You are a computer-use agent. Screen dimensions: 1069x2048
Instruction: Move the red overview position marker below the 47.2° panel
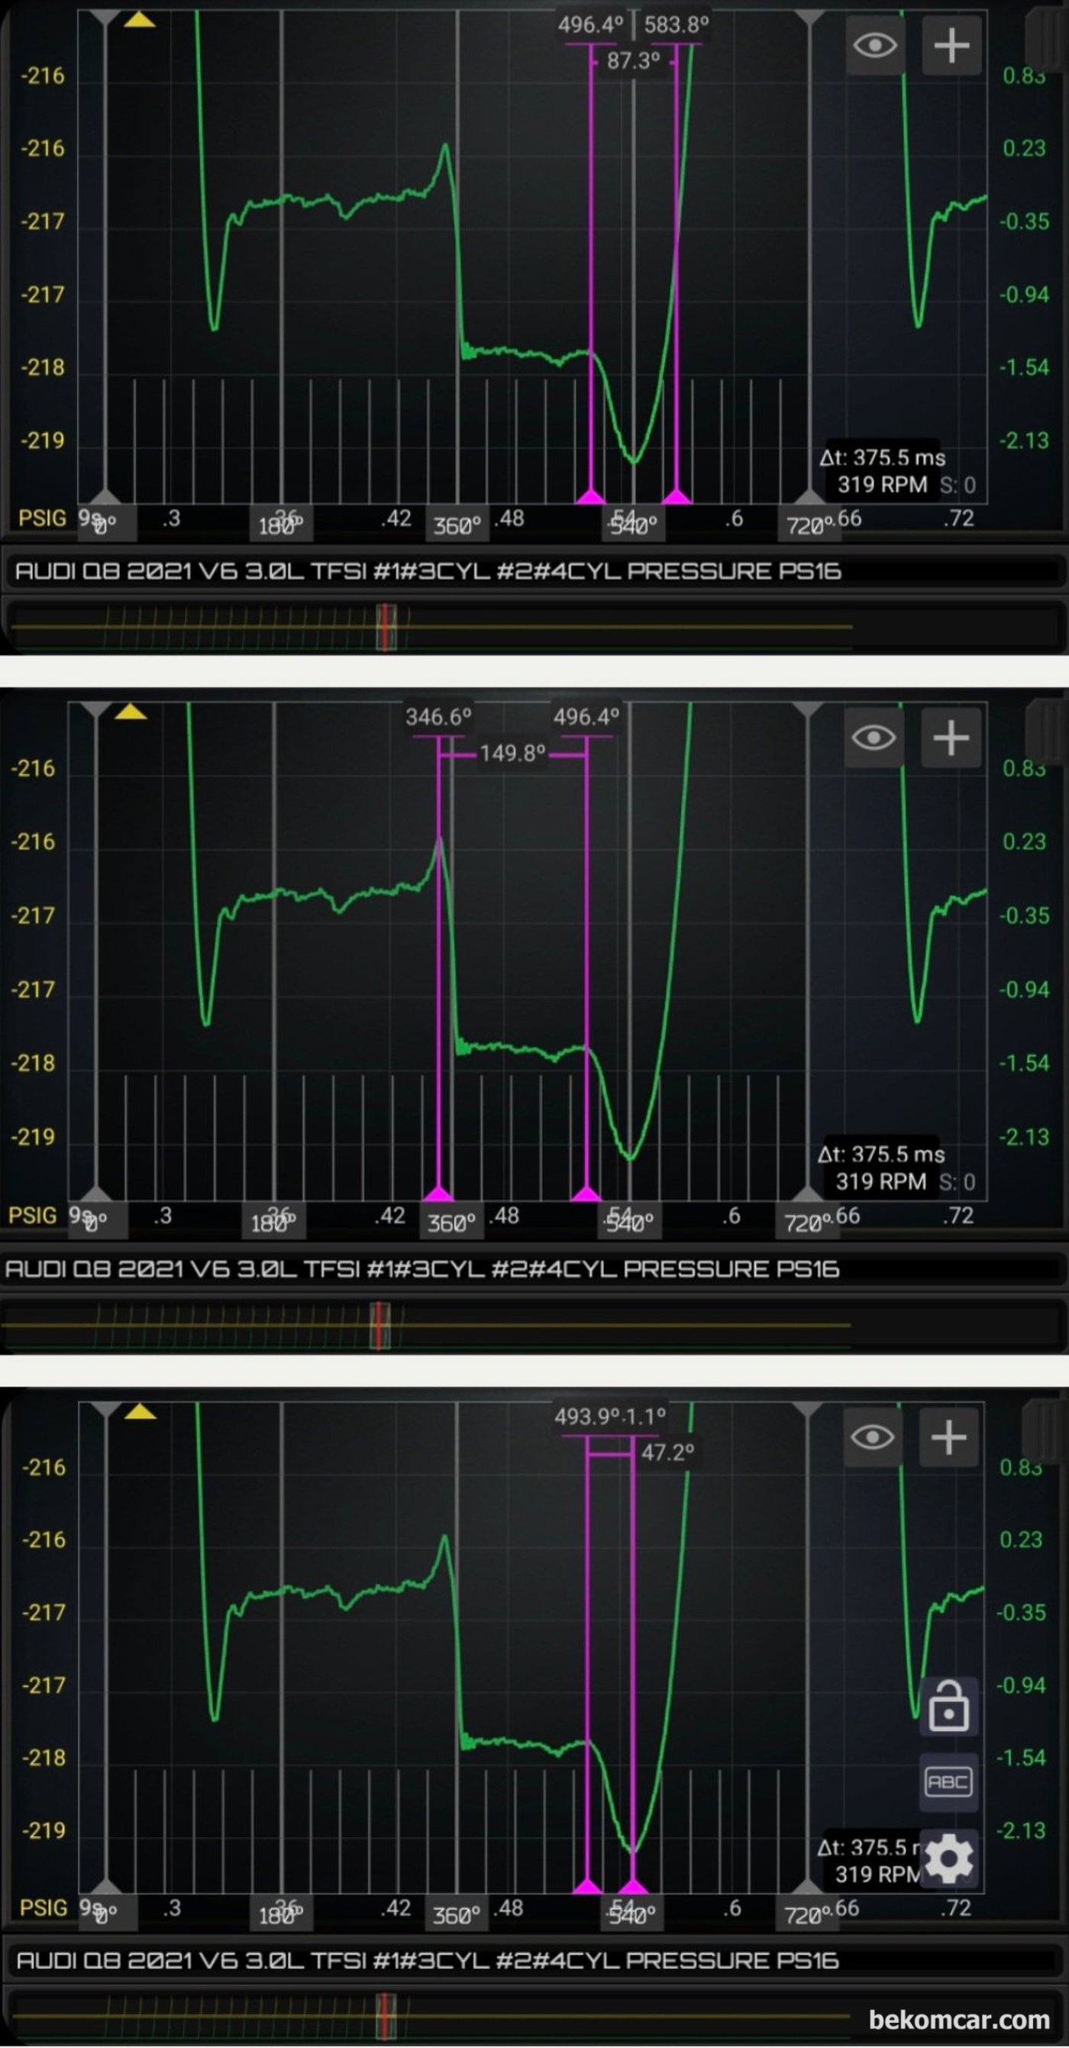coord(386,2015)
